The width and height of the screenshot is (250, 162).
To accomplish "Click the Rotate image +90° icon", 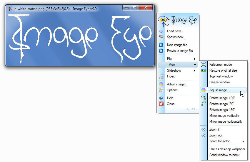I will (x=204, y=98).
